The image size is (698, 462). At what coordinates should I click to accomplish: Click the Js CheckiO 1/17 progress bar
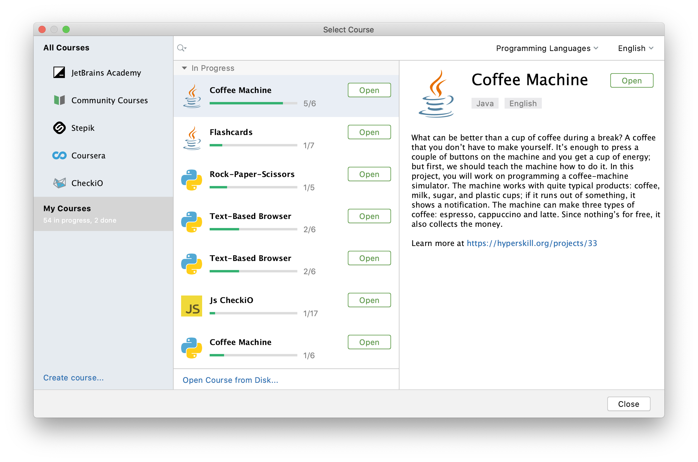253,313
